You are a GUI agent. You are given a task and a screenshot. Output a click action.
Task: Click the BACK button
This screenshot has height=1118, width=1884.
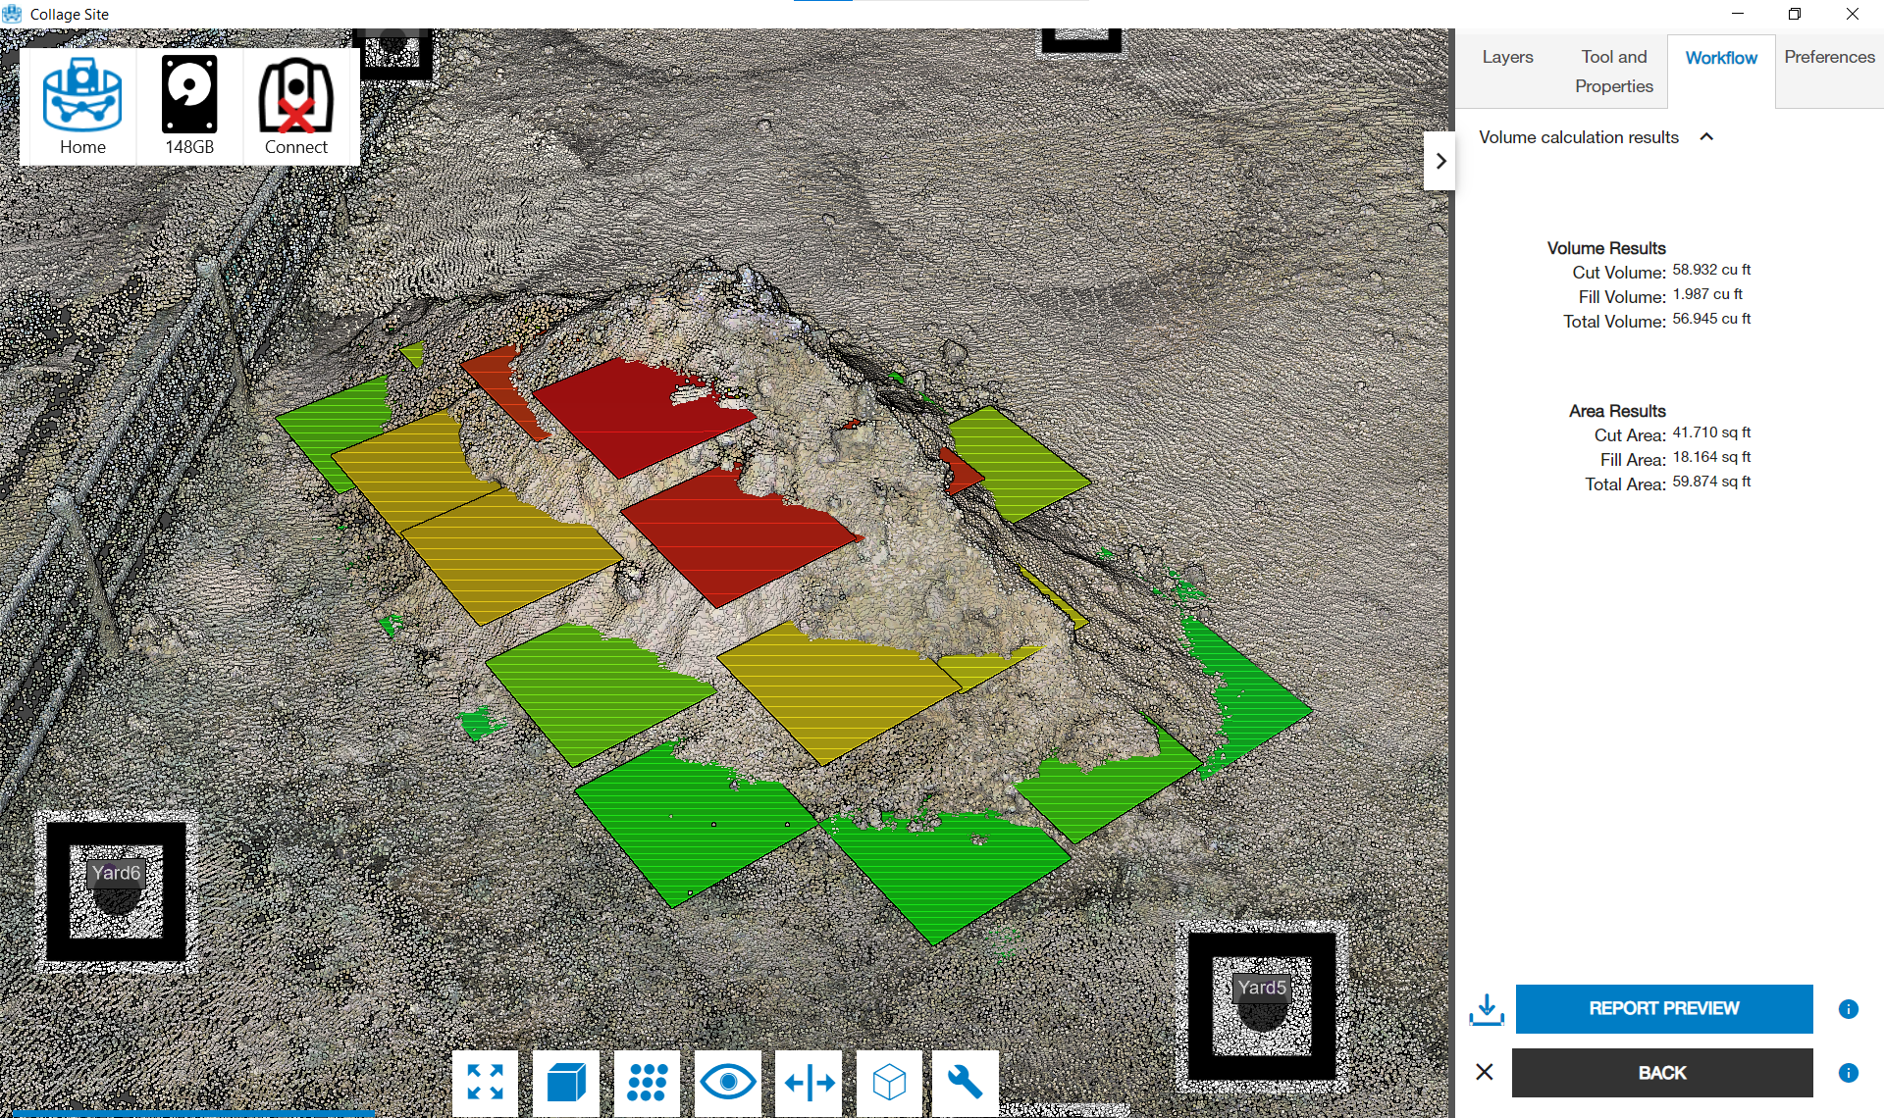click(x=1661, y=1073)
